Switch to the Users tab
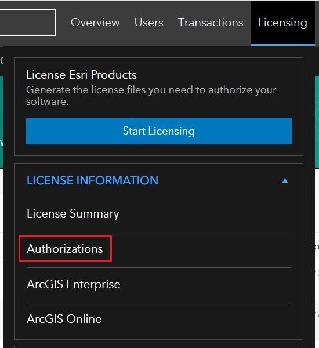 (x=148, y=23)
